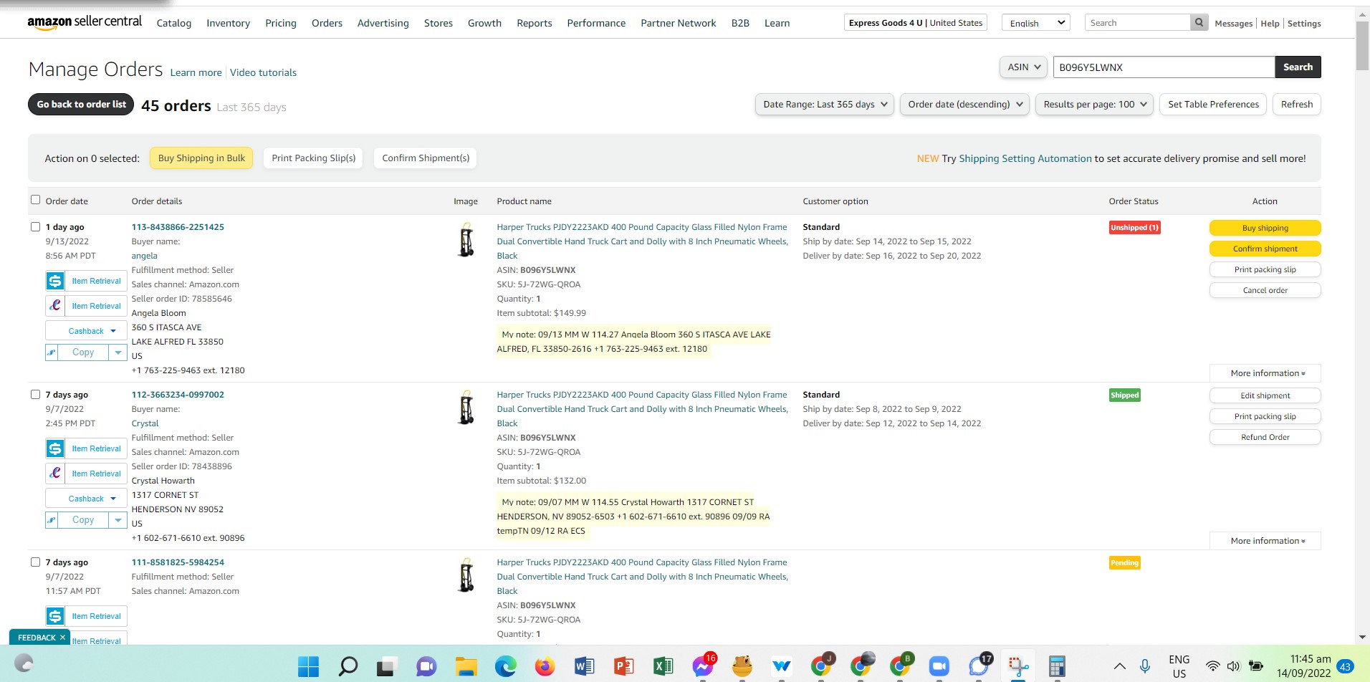Screen dimensions: 1370x682
Task: Click the dollar-sign icon in angela's order row
Action: (55, 281)
